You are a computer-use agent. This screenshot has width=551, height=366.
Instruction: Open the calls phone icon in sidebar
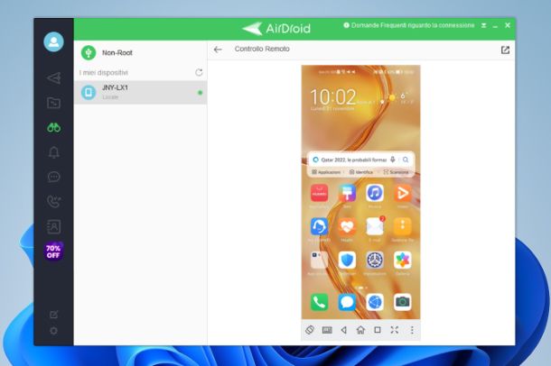pos(54,202)
